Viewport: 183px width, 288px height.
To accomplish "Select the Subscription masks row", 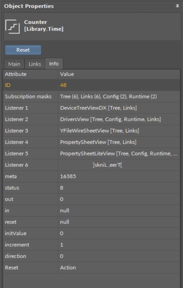I will tap(91, 96).
